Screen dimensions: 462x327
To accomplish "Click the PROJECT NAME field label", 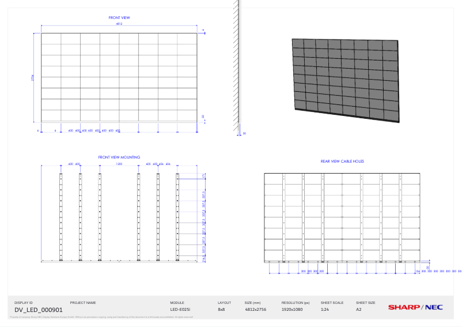I will tap(83, 302).
